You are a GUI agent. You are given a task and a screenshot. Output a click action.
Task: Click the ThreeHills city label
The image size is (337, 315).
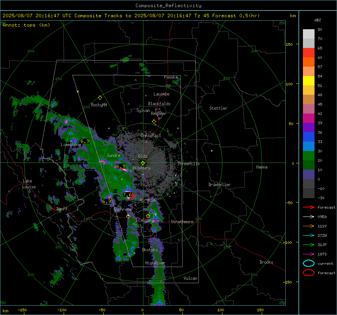[188, 164]
